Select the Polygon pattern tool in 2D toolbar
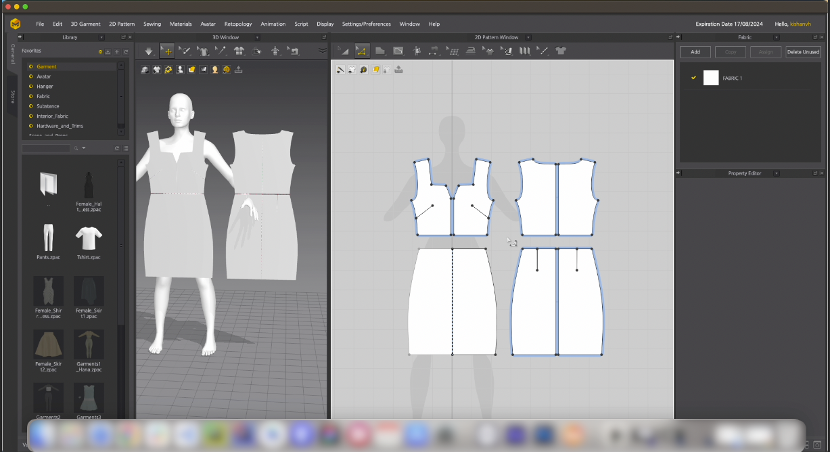 [x=380, y=51]
